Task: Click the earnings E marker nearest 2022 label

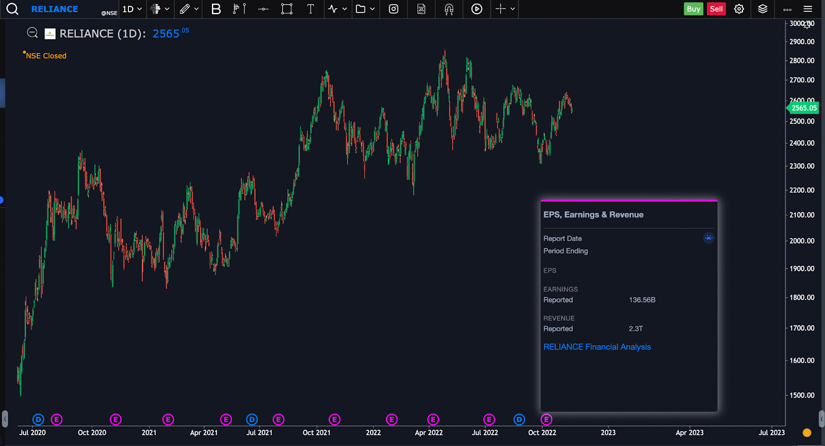Action: click(392, 420)
